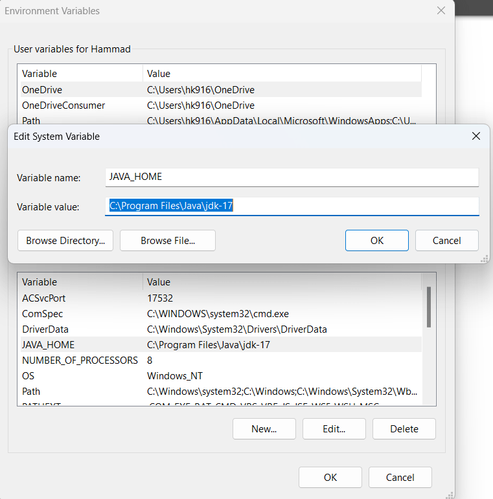Click the user variables Value column header
The image size is (493, 499).
(282, 74)
